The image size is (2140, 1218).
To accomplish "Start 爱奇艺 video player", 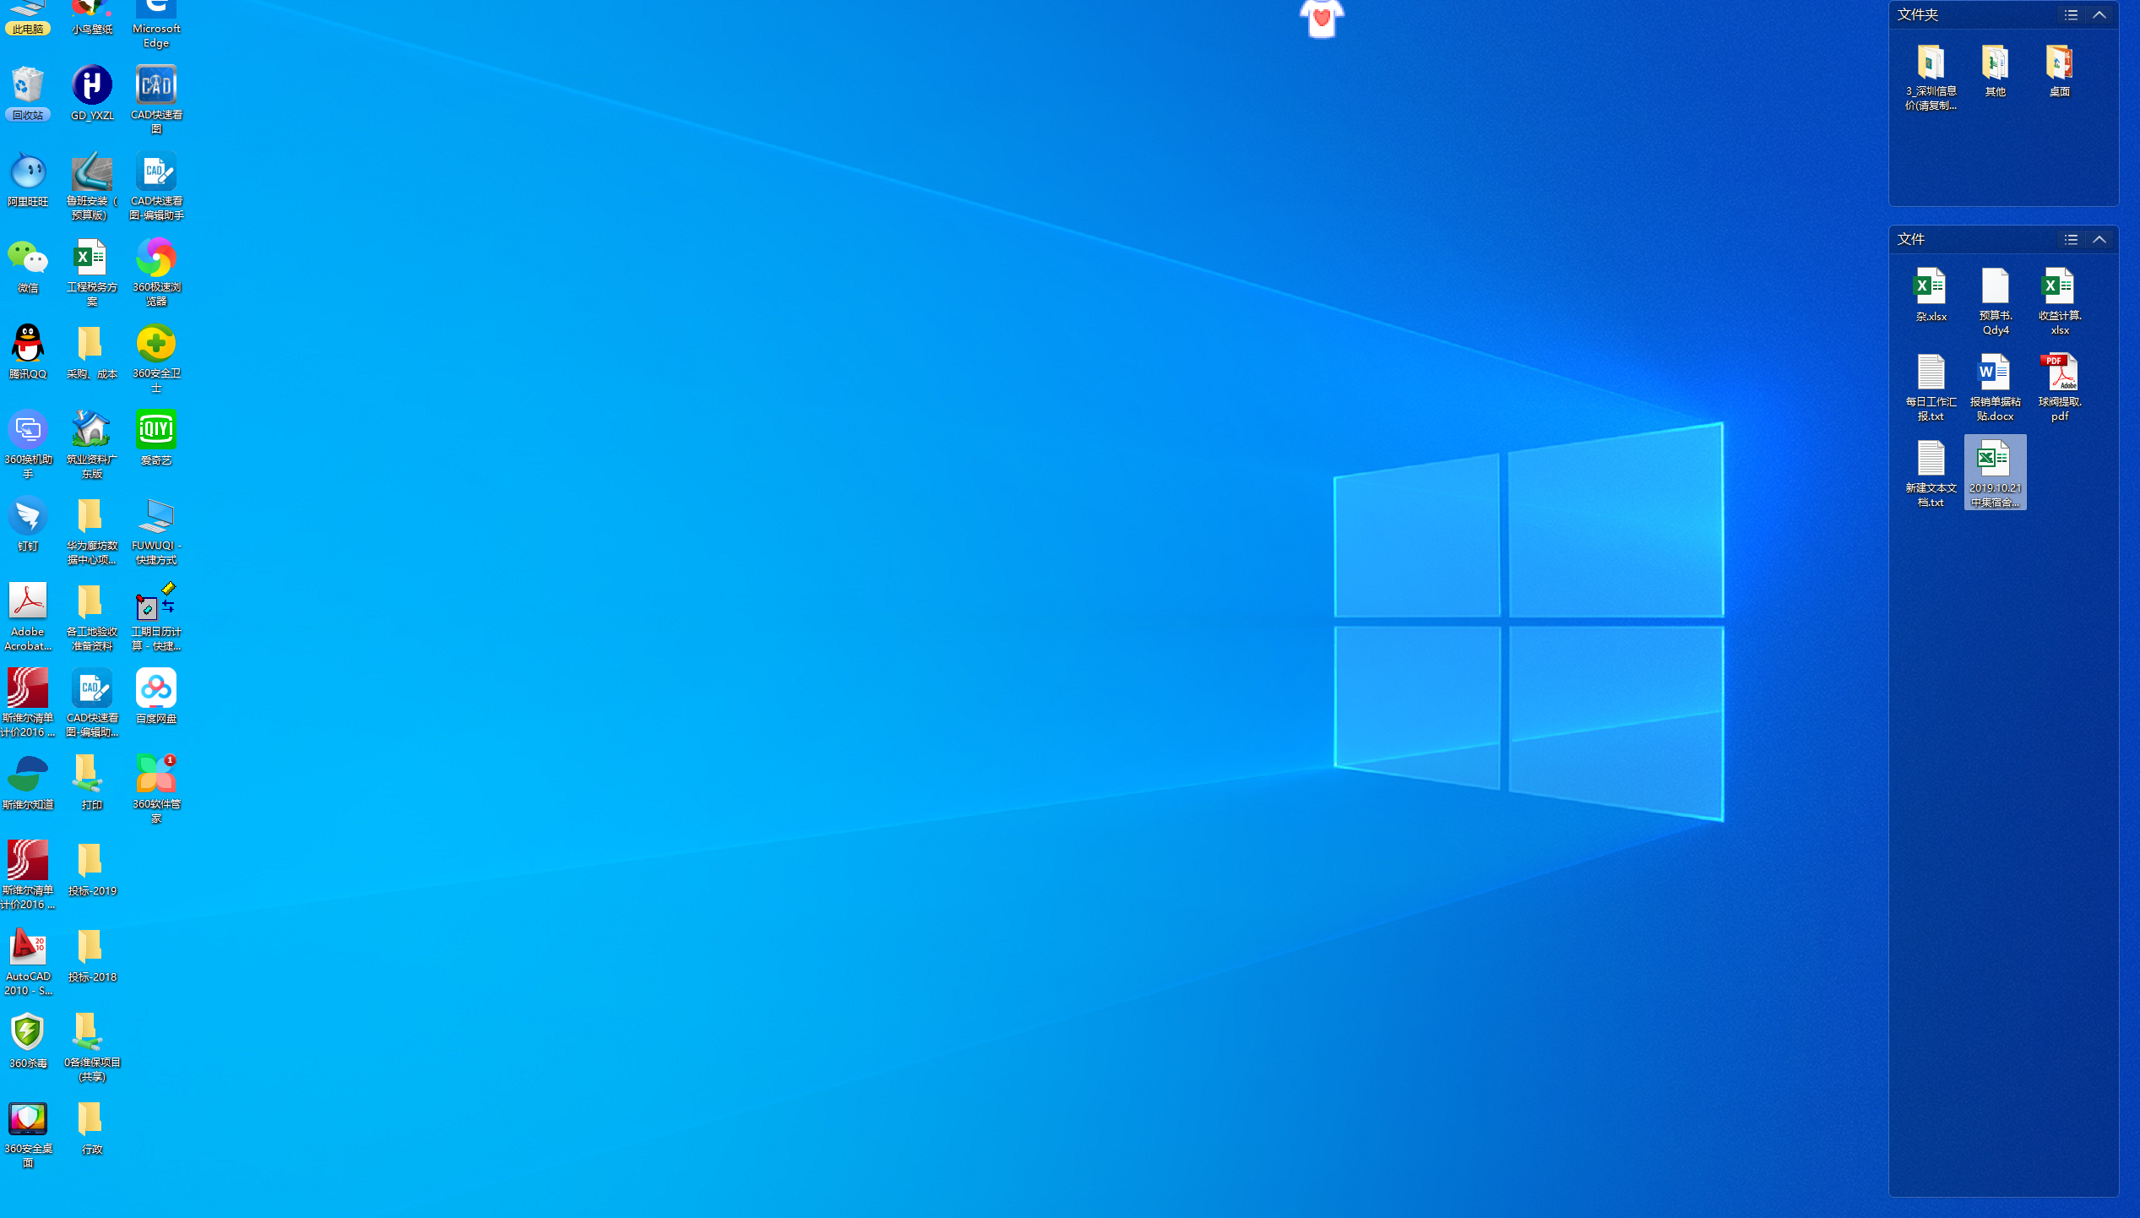I will pos(156,431).
